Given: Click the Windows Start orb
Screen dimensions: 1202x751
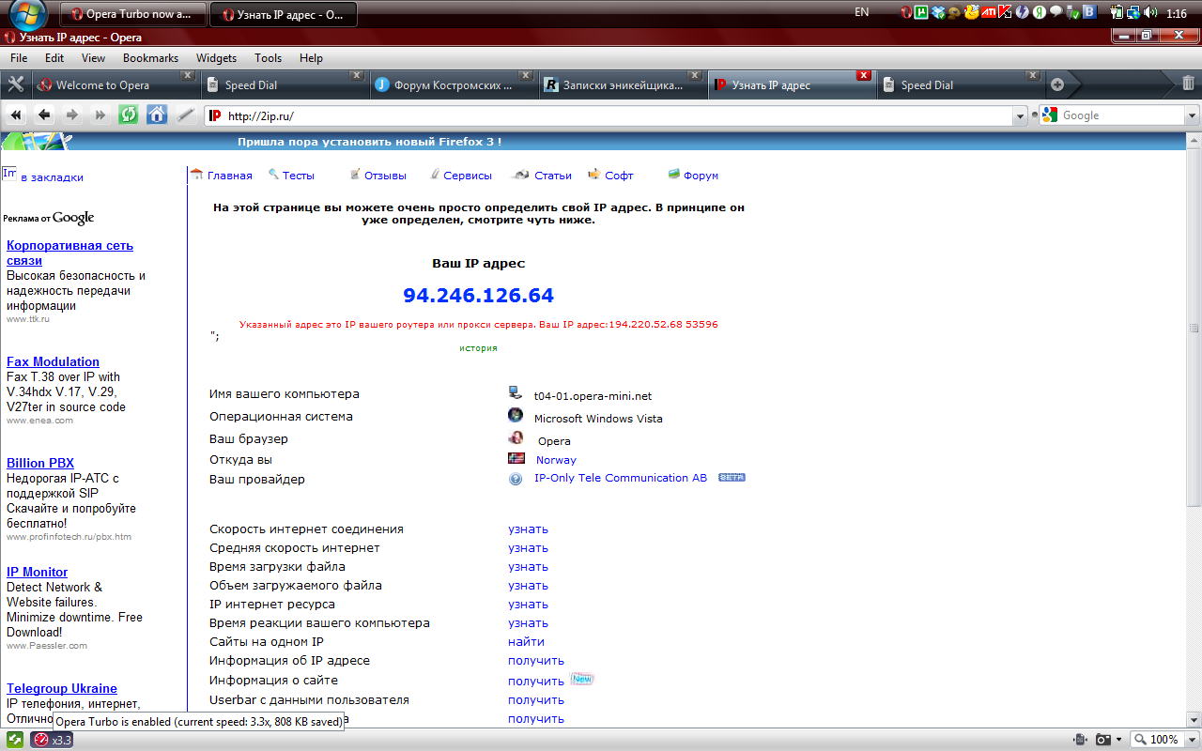Looking at the screenshot, I should coord(27,13).
